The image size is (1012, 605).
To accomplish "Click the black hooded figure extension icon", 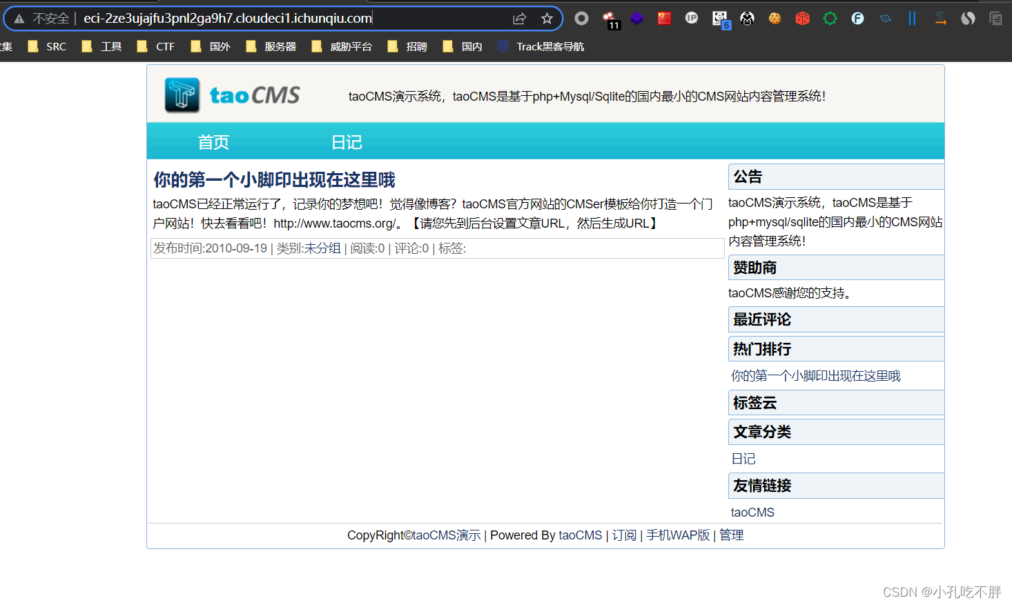I will (747, 19).
